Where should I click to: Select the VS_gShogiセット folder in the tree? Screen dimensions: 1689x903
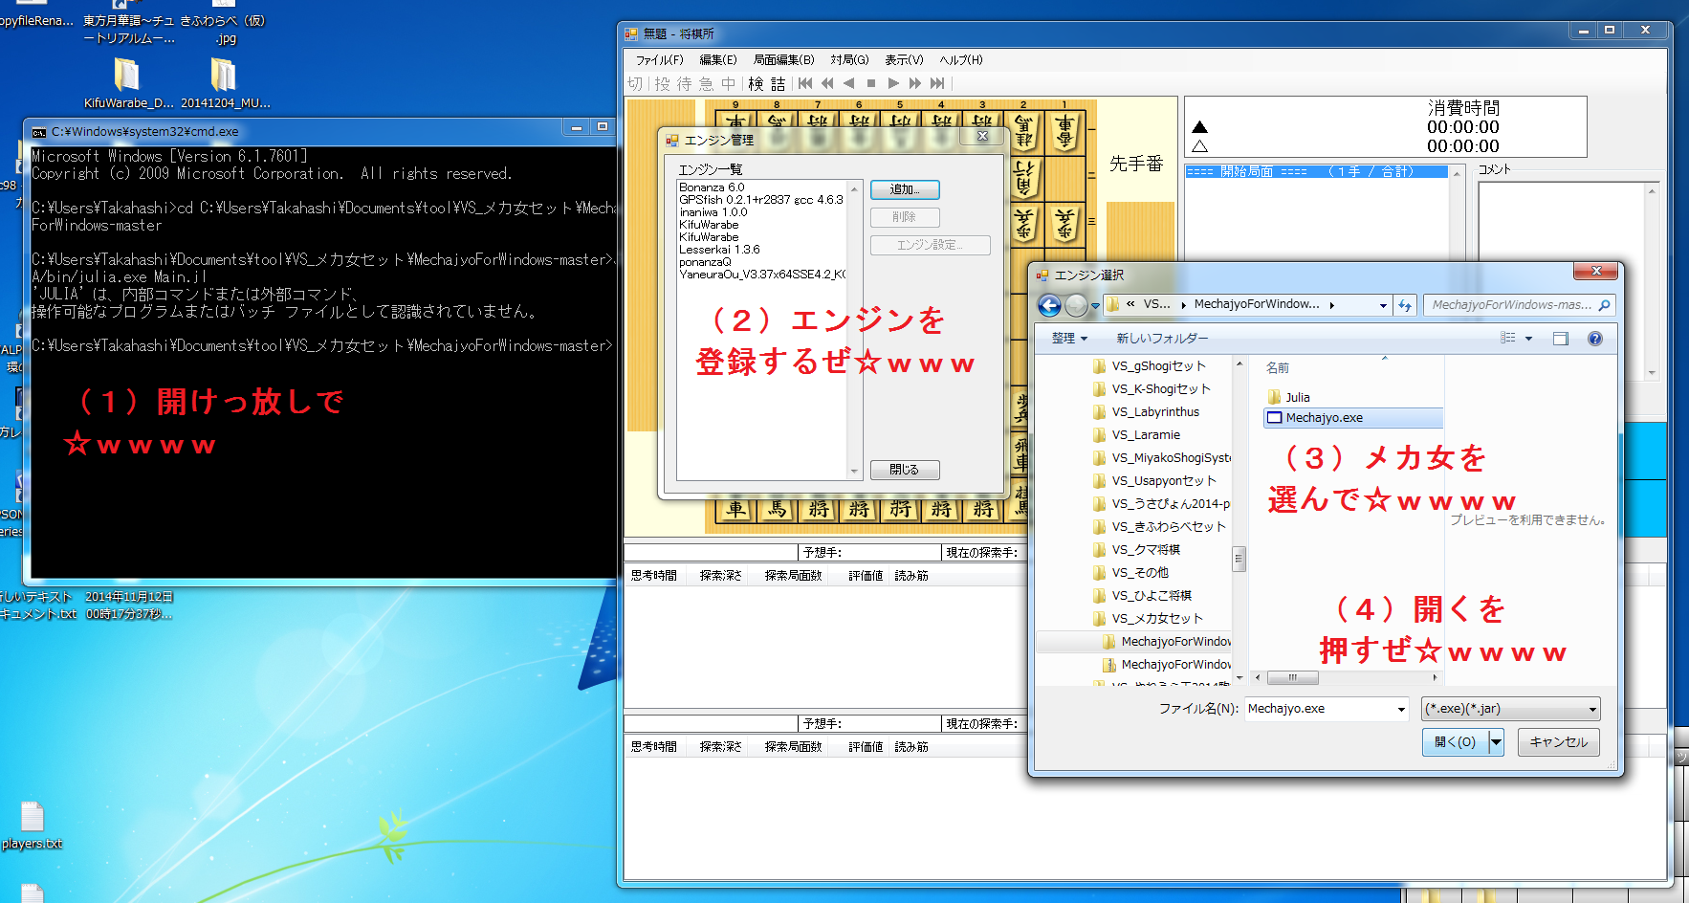pyautogui.click(x=1149, y=366)
